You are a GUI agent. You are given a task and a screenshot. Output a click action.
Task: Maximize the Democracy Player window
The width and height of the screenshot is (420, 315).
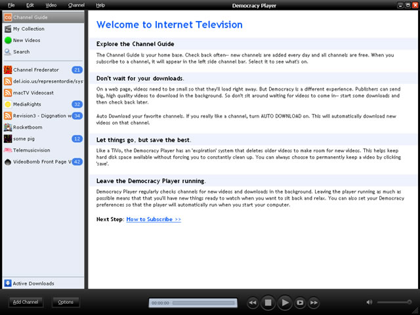coord(408,5)
